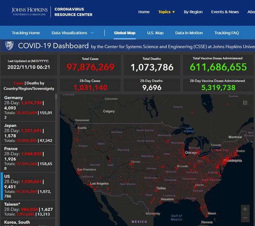Click the last updated timestamp 2022/11/10 06:21

point(28,67)
